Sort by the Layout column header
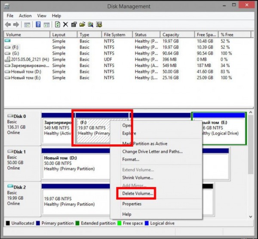 (x=64, y=34)
